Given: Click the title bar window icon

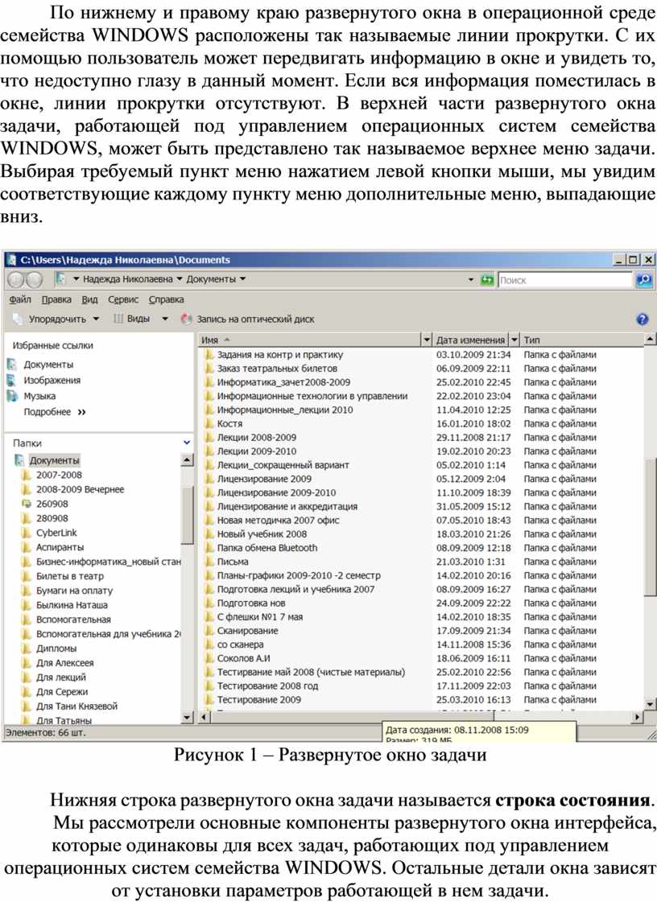Looking at the screenshot, I should point(11,260).
